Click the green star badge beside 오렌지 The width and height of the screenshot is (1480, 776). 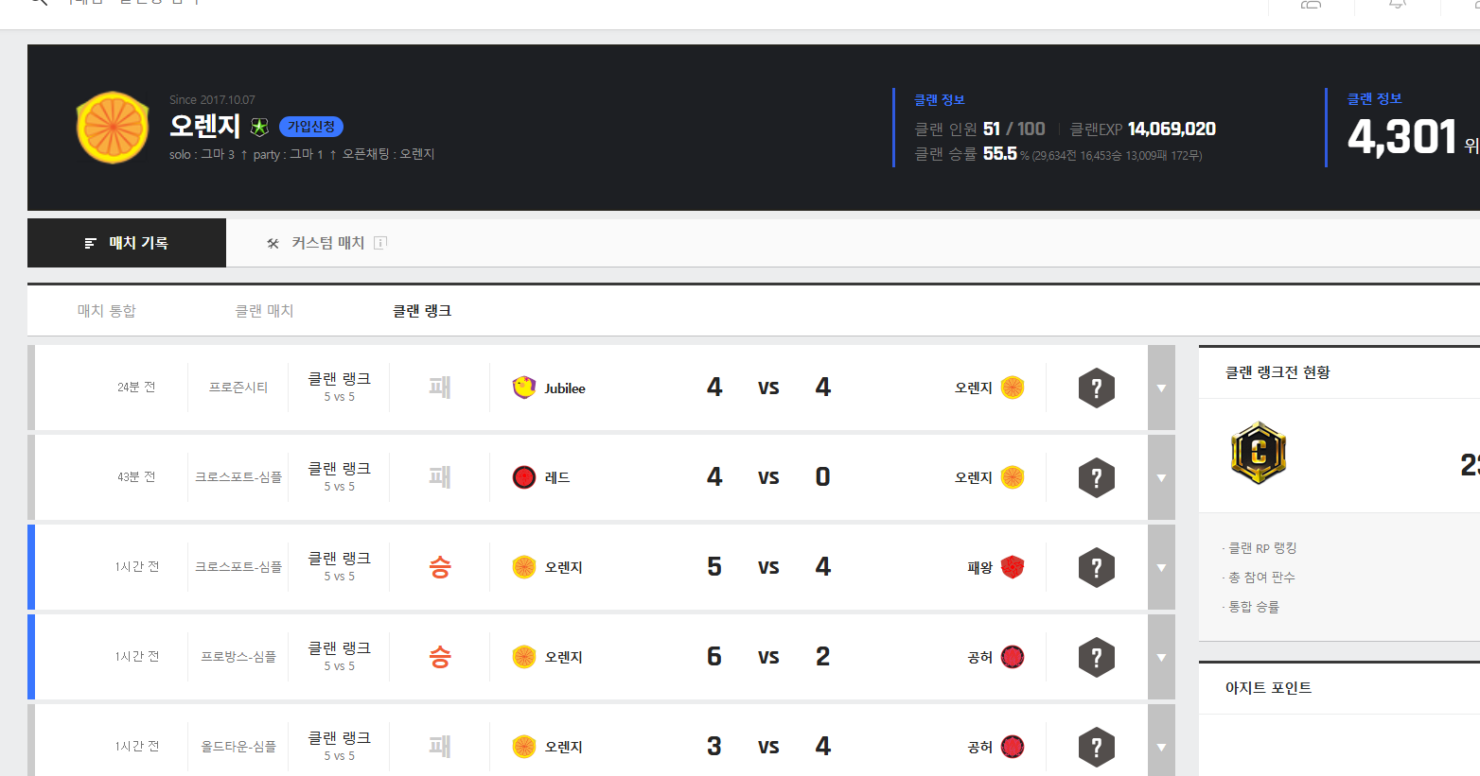tap(259, 127)
